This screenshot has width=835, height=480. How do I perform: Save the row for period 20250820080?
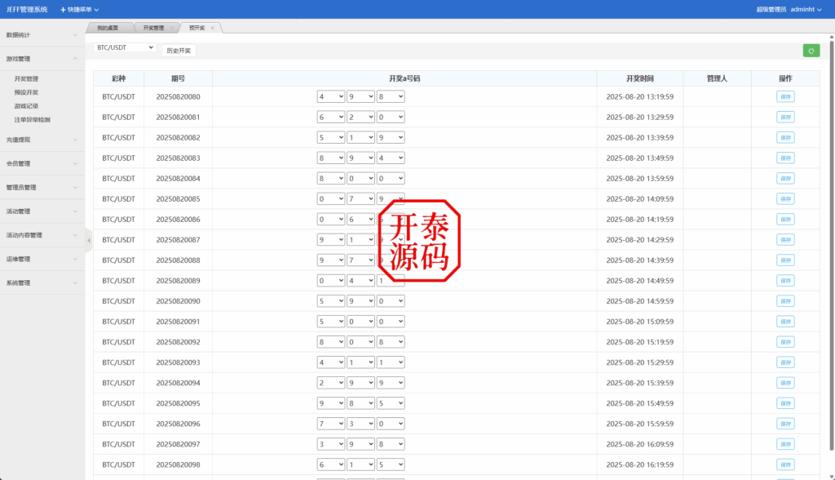click(x=784, y=96)
